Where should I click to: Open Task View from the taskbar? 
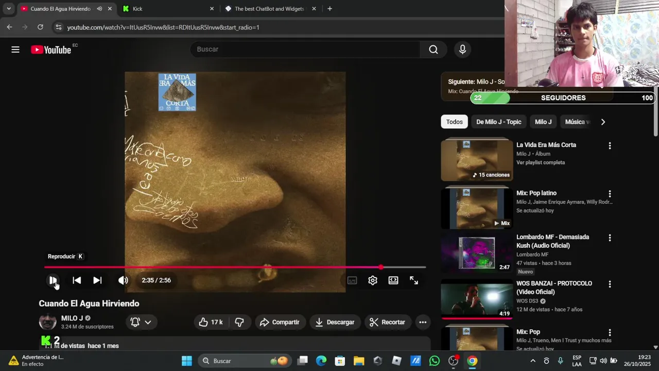click(302, 361)
